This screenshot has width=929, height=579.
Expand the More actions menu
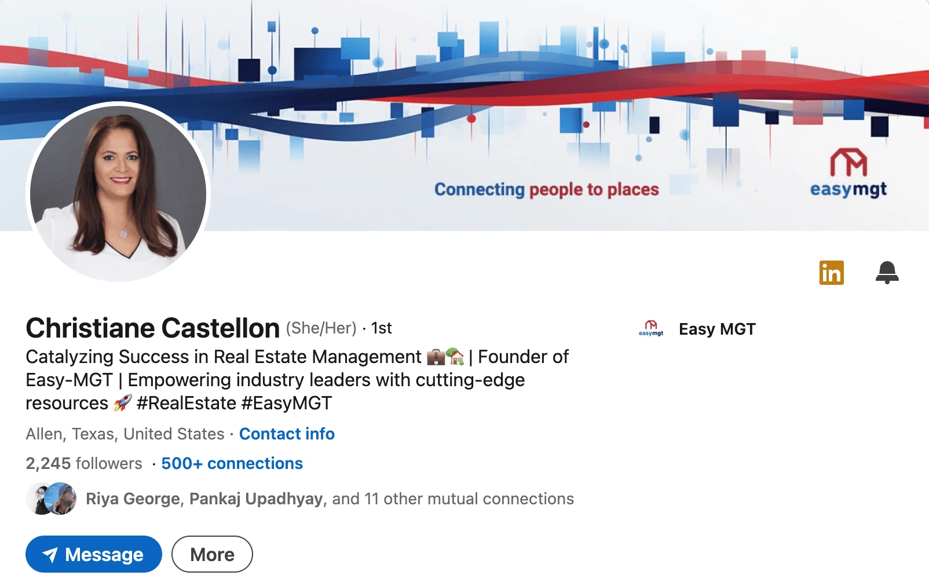pos(212,554)
